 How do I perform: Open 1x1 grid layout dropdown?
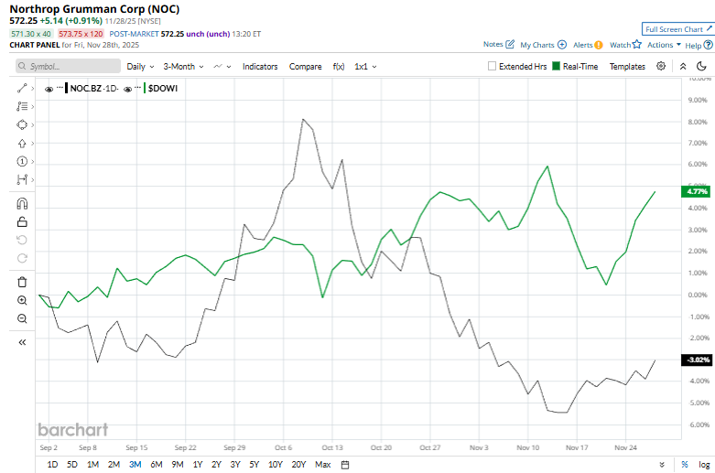pyautogui.click(x=365, y=67)
